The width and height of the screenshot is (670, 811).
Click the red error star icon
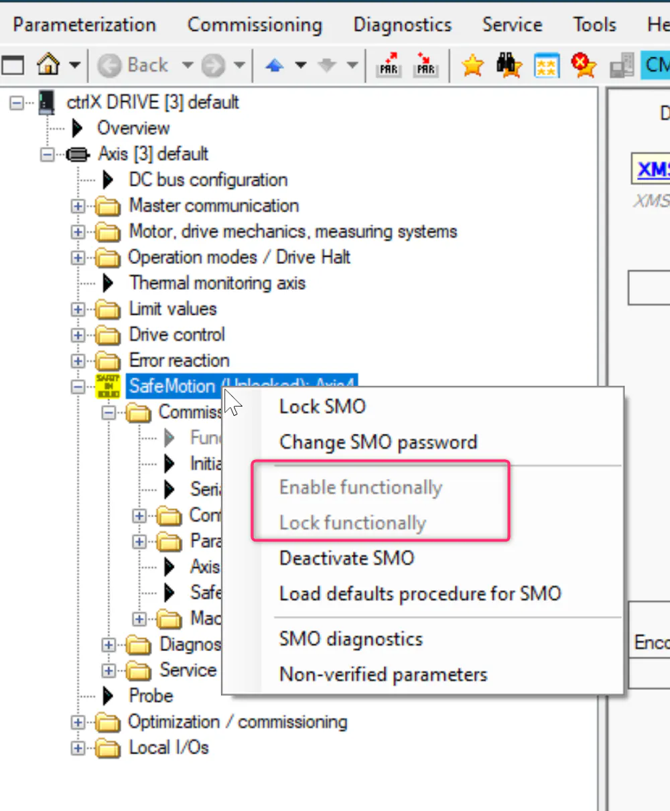tap(583, 65)
